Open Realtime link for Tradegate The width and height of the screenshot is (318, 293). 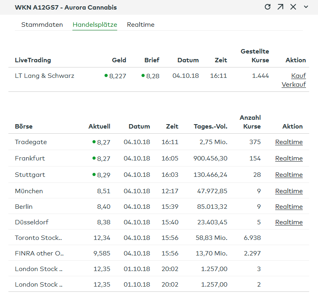[x=289, y=142]
